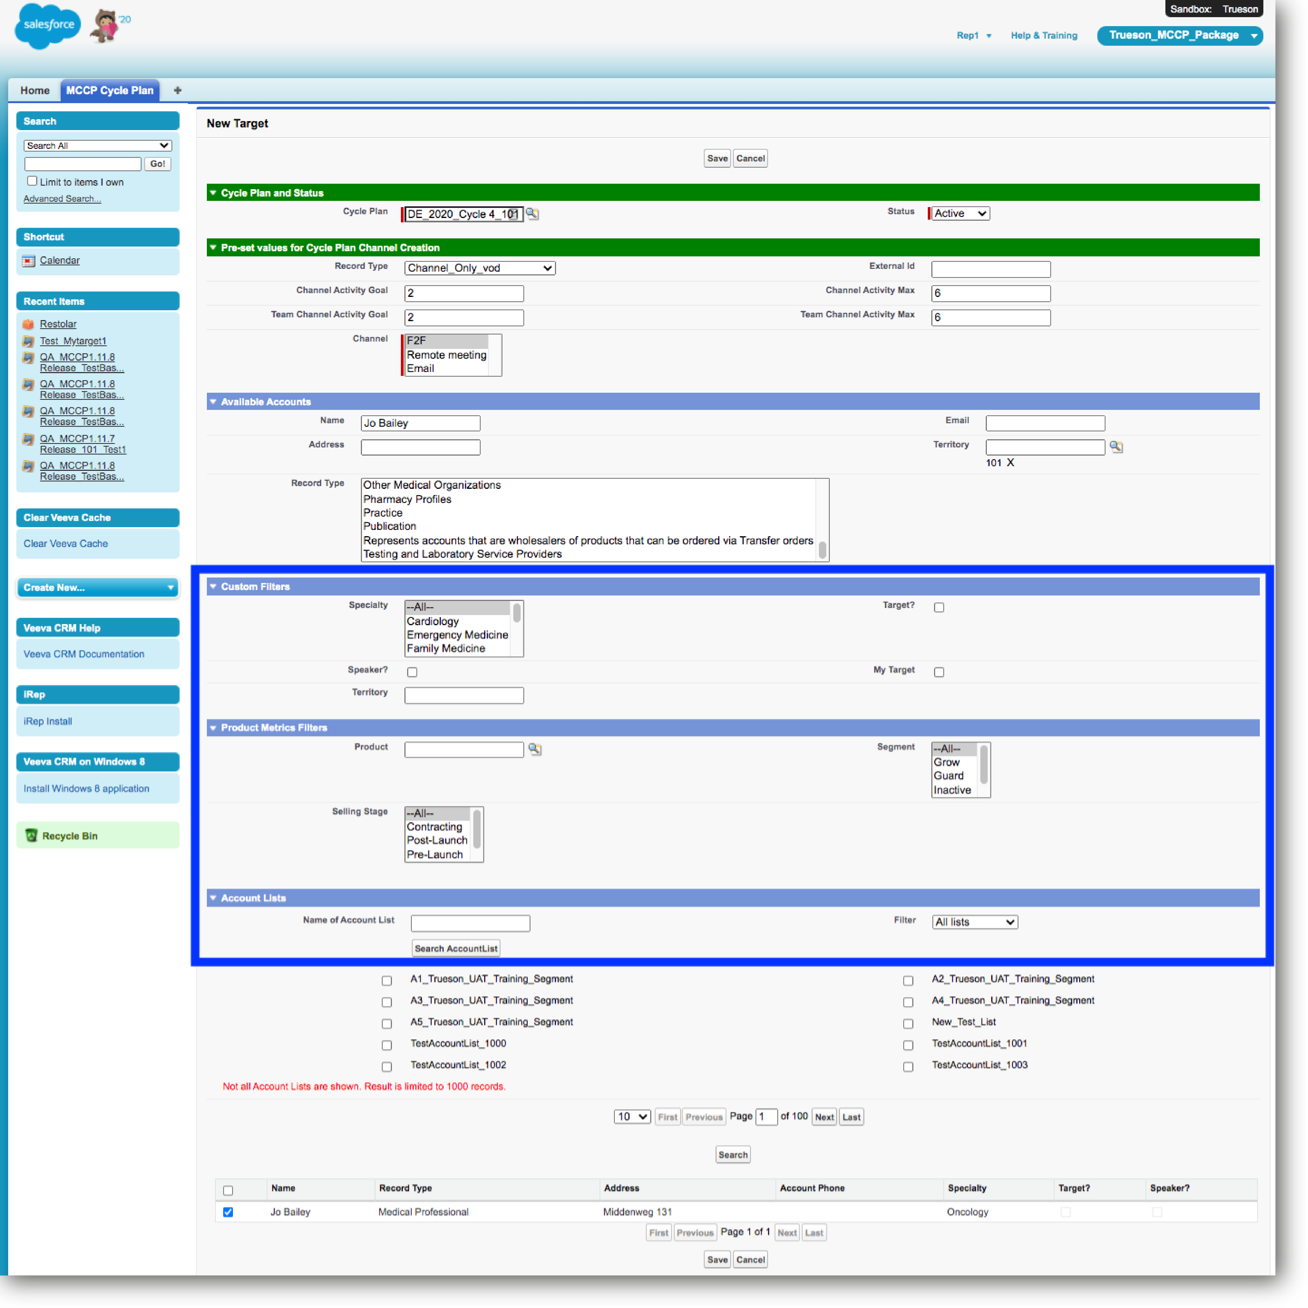Select A2_Trueson_UAT_Training_Segment account list
This screenshot has height=1308, width=1308.
pyautogui.click(x=908, y=980)
